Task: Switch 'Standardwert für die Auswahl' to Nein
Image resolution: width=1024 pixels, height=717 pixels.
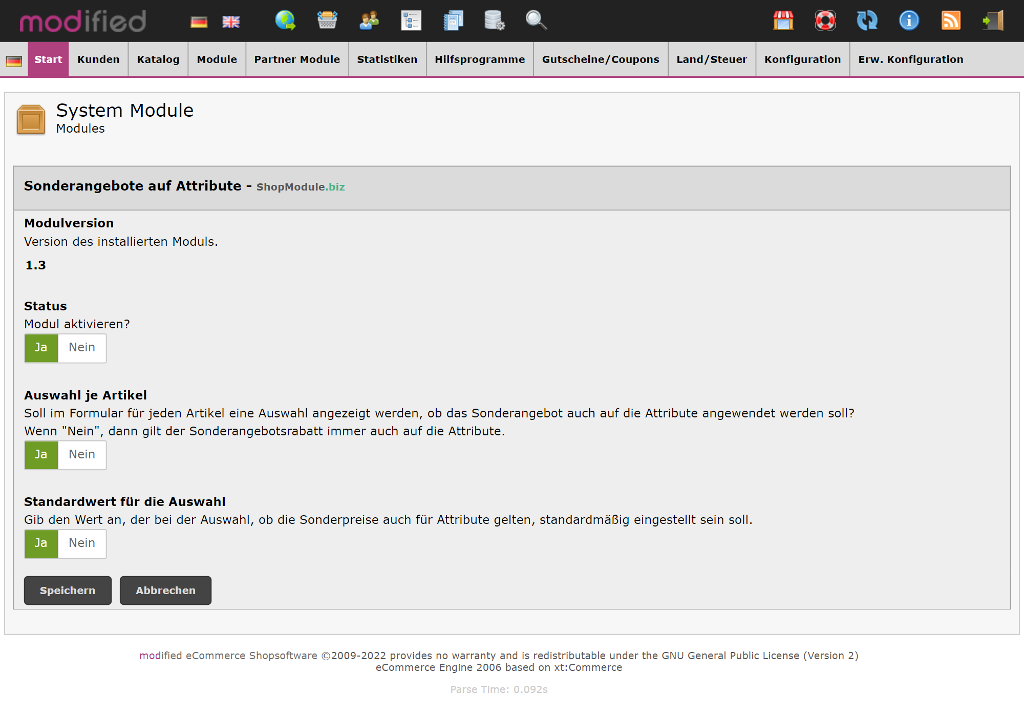Action: pos(82,543)
